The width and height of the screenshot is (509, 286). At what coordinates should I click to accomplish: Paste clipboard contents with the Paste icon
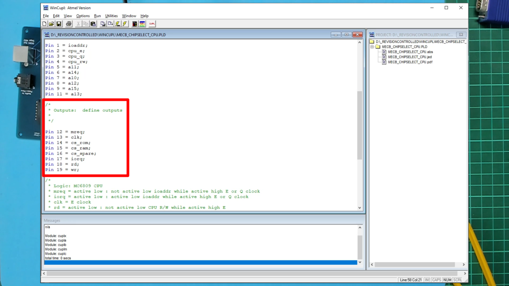pyautogui.click(x=93, y=24)
